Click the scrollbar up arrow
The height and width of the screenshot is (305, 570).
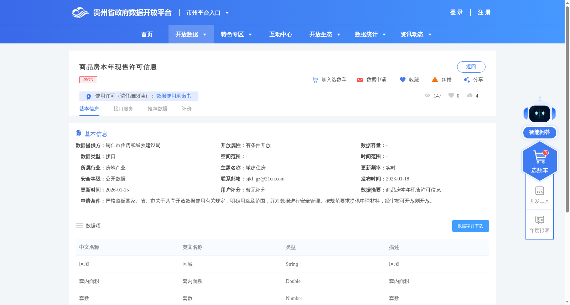(567, 2)
